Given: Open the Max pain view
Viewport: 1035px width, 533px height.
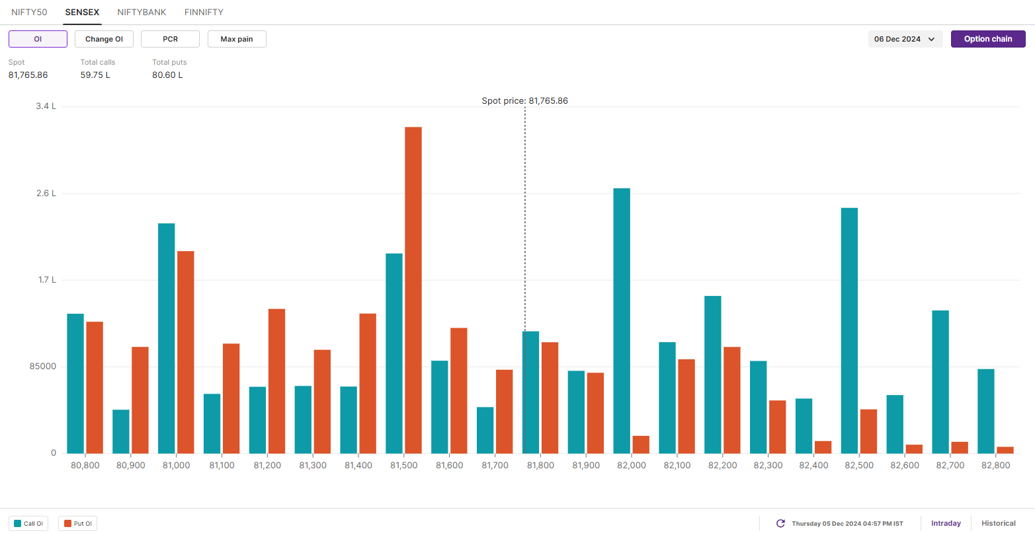Looking at the screenshot, I should tap(237, 39).
